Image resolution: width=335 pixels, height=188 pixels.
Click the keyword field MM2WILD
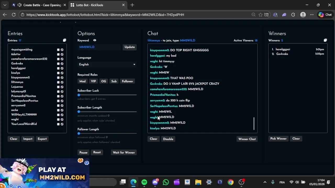click(99, 47)
